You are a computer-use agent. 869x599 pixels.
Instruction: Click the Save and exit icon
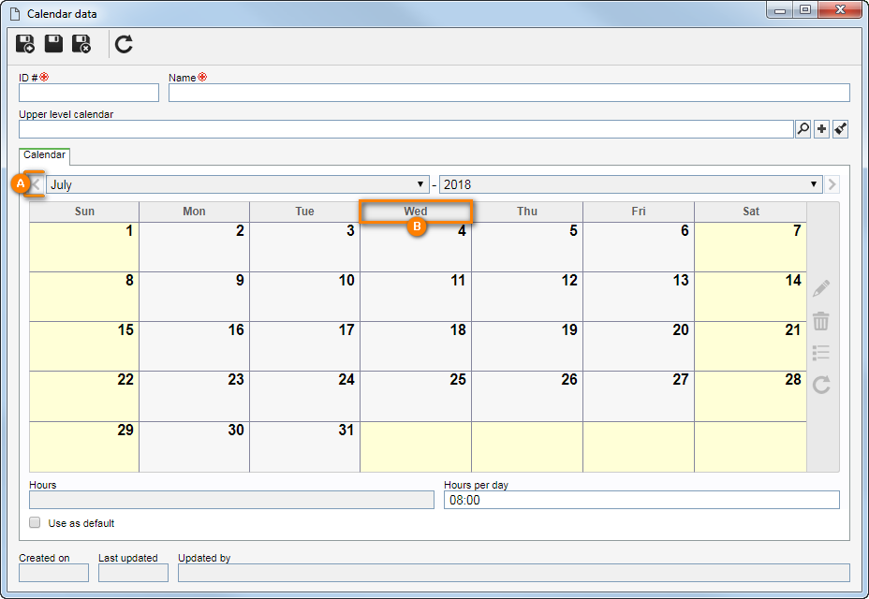pos(81,44)
